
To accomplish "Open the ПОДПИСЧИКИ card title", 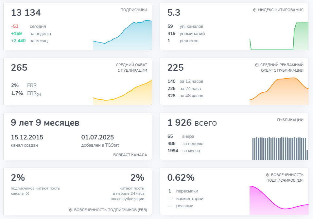I will [134, 10].
